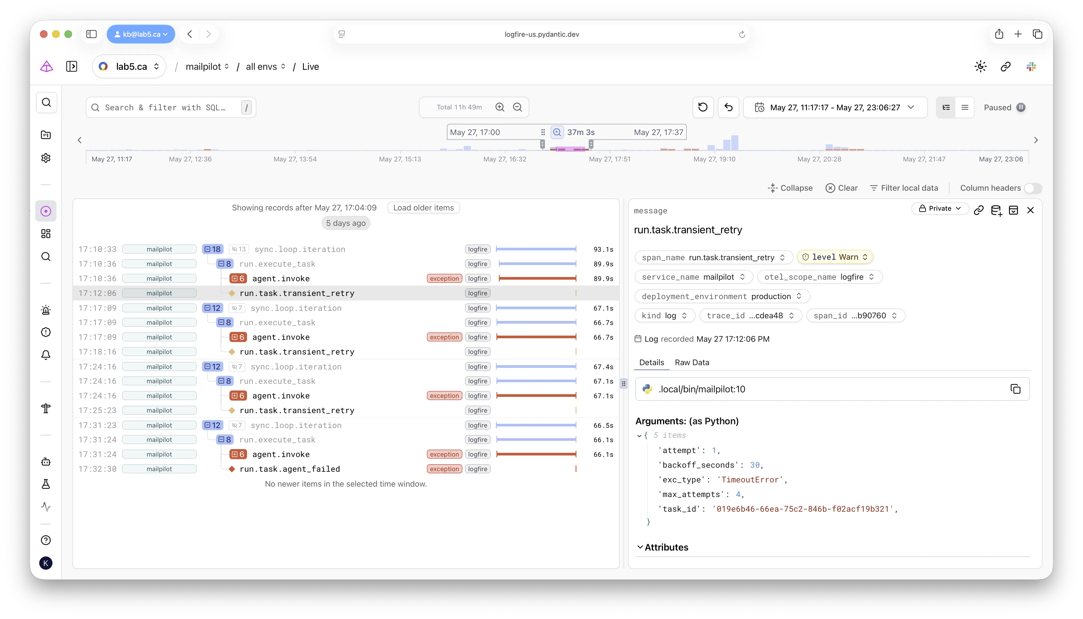Screen dimensions: 1083x619
Task: Show 7 hidden spans at 17:24:16 row
Action: [x=237, y=366]
